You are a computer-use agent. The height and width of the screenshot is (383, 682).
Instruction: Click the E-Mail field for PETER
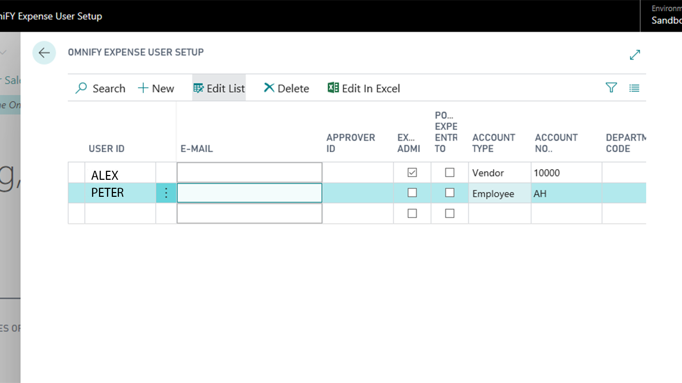[x=249, y=193]
